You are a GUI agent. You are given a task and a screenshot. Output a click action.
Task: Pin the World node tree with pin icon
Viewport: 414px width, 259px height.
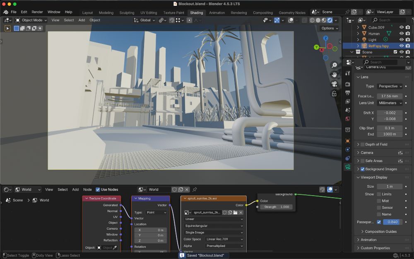pyautogui.click(x=195, y=189)
